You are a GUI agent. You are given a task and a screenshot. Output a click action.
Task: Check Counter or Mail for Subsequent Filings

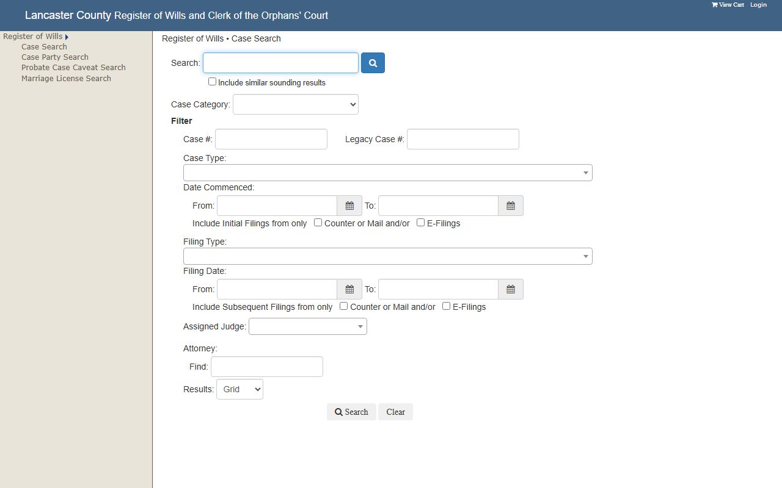click(x=343, y=306)
